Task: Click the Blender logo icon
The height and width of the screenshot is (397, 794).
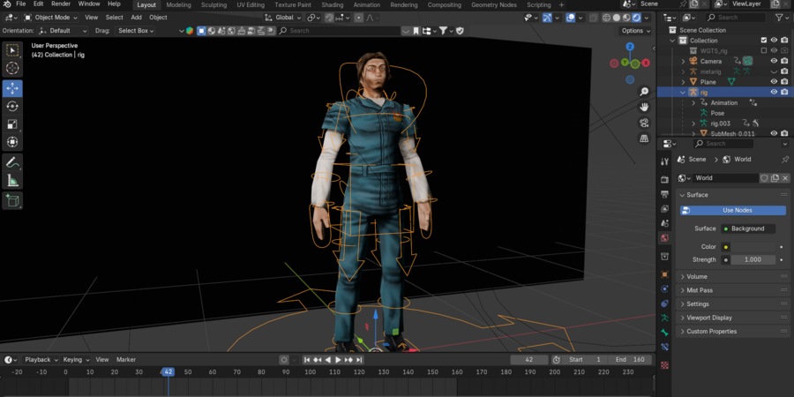Action: click(7, 4)
